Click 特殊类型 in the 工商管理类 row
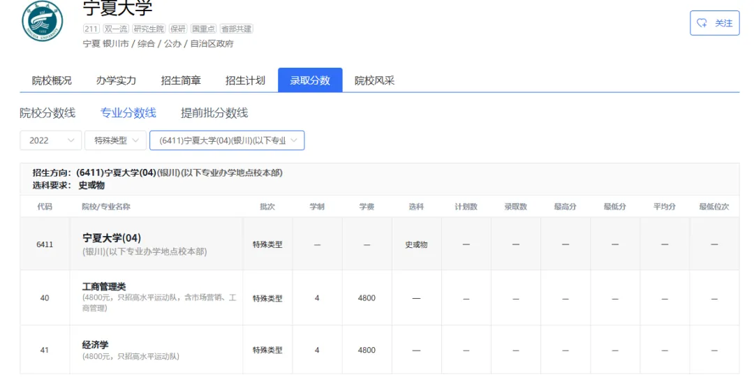 (267, 298)
